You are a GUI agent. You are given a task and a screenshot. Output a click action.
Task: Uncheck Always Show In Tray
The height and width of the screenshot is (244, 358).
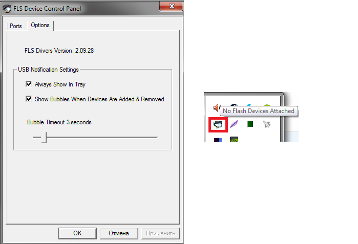(29, 84)
